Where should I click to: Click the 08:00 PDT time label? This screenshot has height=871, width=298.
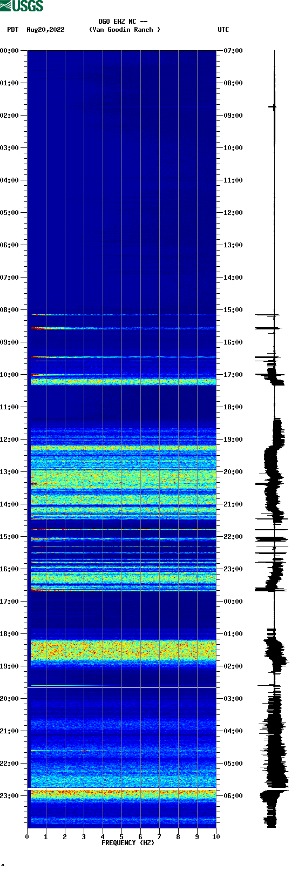tap(9, 310)
